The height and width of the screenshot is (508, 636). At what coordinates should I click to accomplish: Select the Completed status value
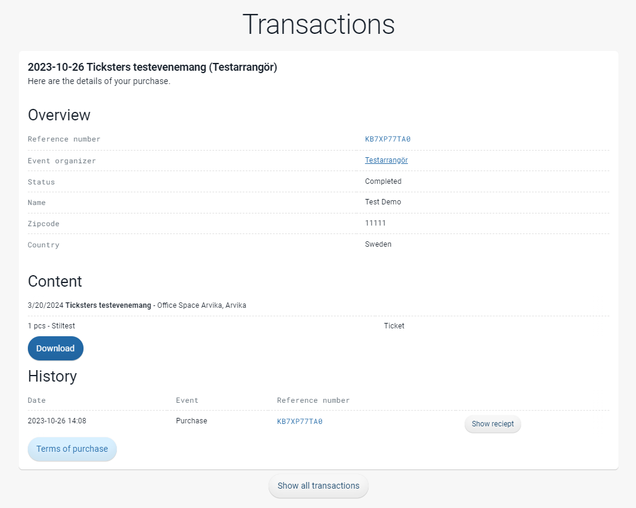(382, 181)
